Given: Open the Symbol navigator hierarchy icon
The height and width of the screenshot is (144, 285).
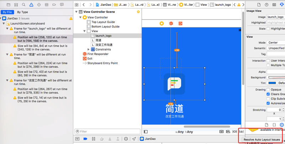Looking at the screenshot, I should [16, 5].
